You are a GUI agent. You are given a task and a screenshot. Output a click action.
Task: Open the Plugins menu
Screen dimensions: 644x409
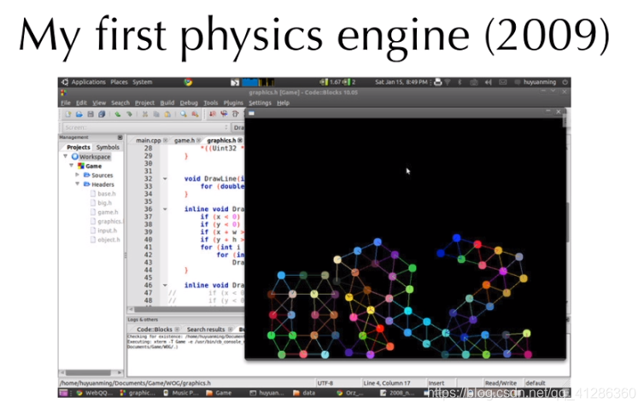click(x=233, y=102)
